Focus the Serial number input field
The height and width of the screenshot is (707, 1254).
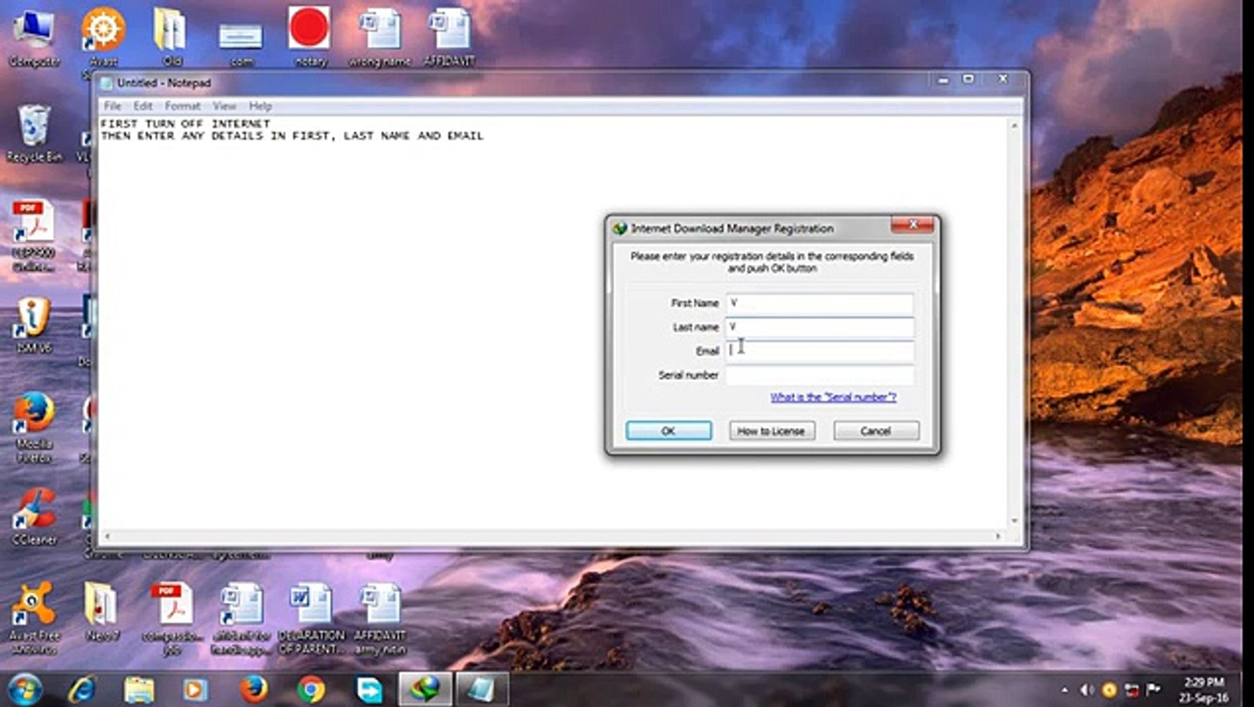click(819, 375)
